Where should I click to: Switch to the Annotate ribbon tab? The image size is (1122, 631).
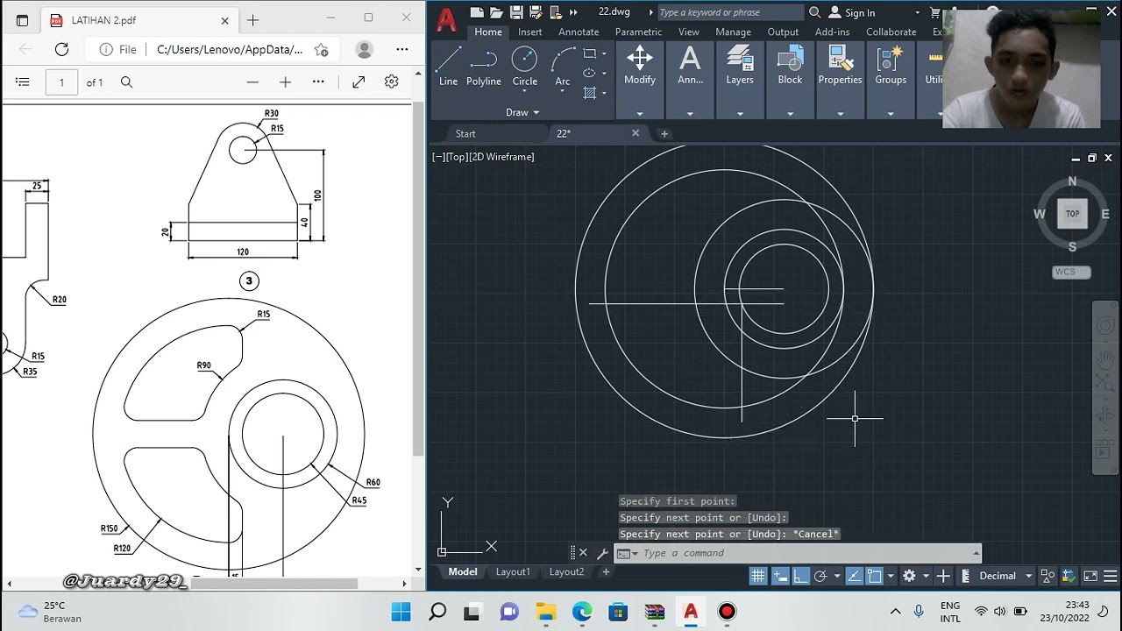pyautogui.click(x=579, y=32)
